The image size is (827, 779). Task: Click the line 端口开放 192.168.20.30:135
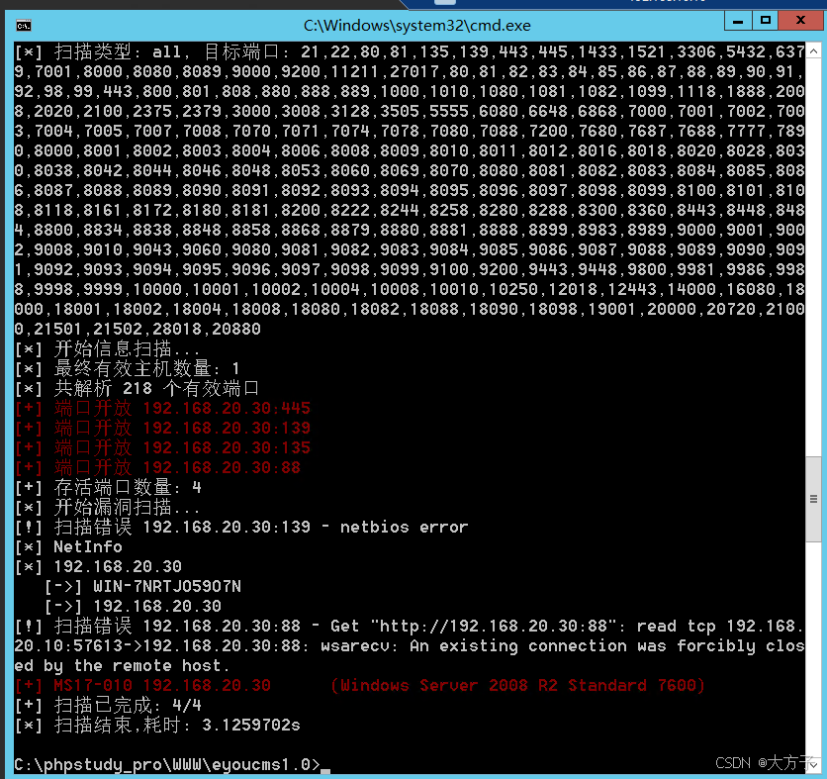tap(162, 447)
